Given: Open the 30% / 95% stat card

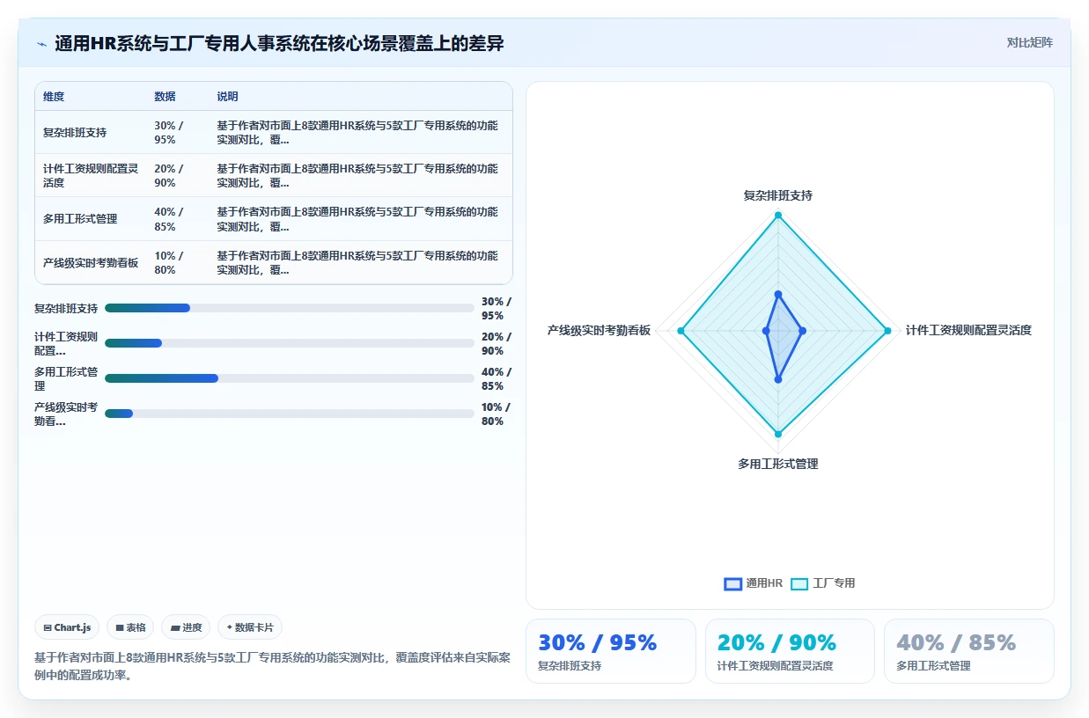Looking at the screenshot, I should pyautogui.click(x=610, y=651).
